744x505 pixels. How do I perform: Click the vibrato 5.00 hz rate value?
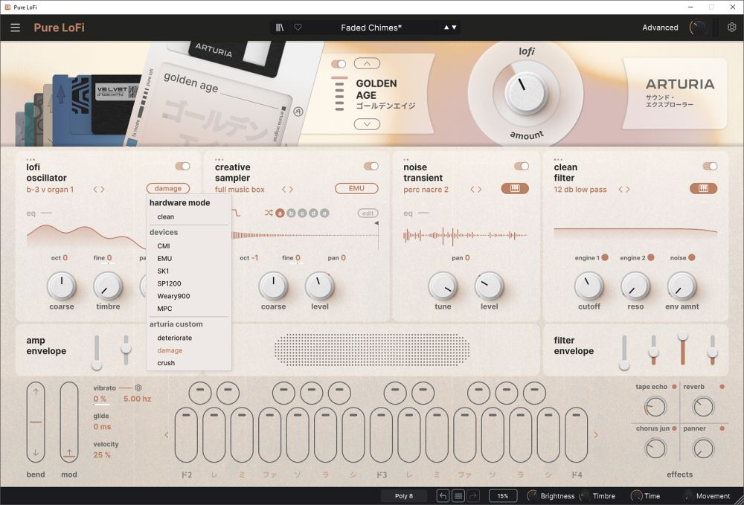(x=137, y=399)
